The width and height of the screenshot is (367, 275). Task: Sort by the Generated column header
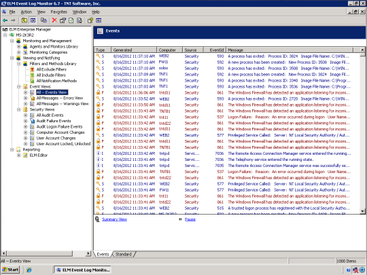134,50
